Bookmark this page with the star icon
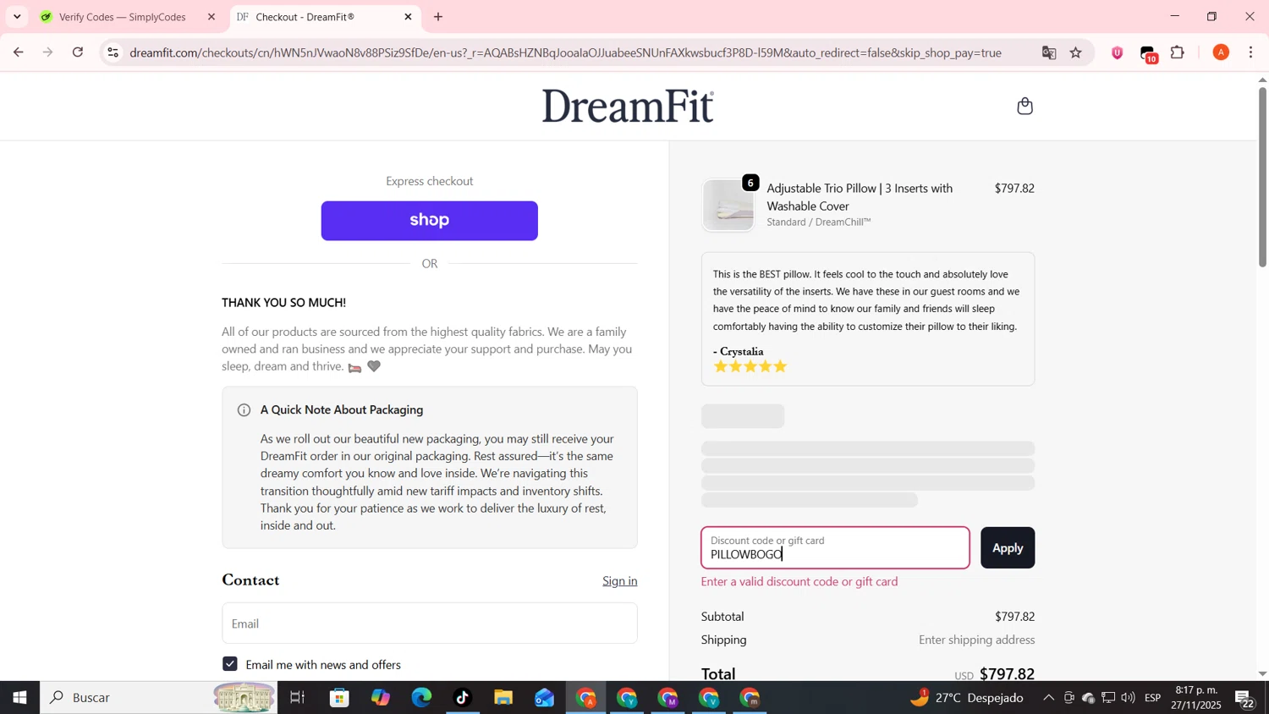The image size is (1269, 714). tap(1076, 52)
